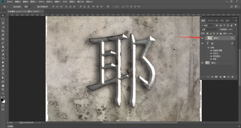Select the Path Selection tool
This screenshot has width=241, height=128.
click(x=3, y=78)
